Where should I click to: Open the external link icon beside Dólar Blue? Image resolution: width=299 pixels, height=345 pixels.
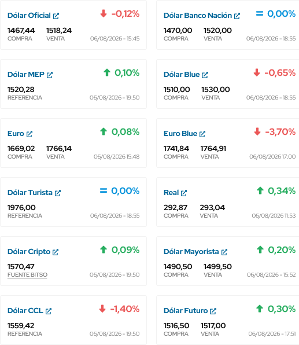click(x=205, y=75)
